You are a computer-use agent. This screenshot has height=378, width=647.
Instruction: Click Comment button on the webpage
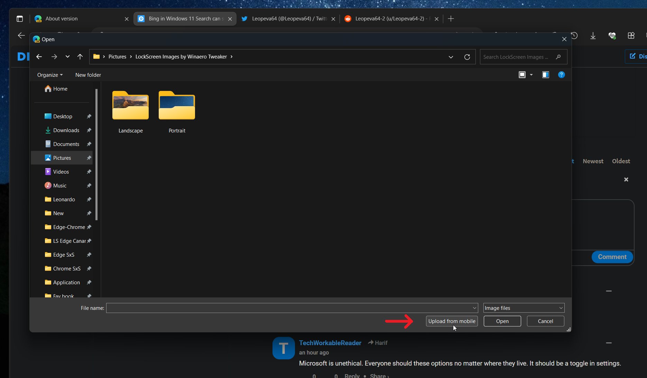(612, 257)
